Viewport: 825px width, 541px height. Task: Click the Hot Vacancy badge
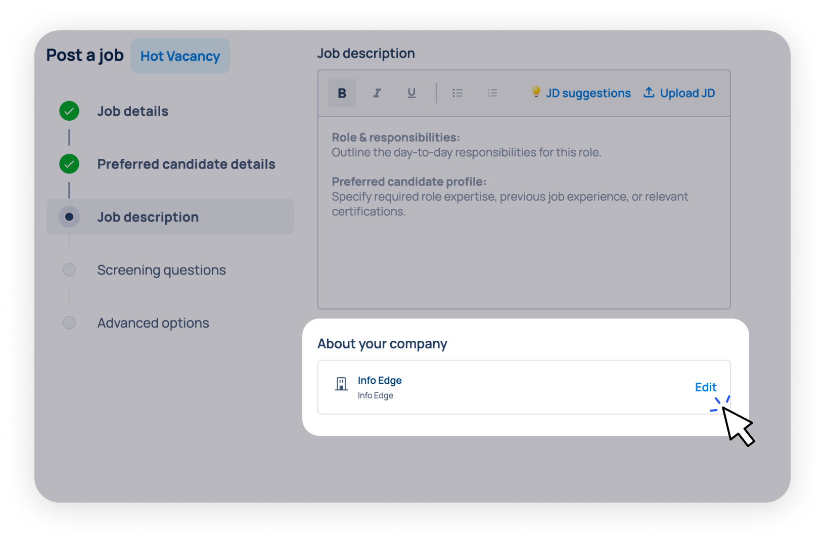coord(180,56)
